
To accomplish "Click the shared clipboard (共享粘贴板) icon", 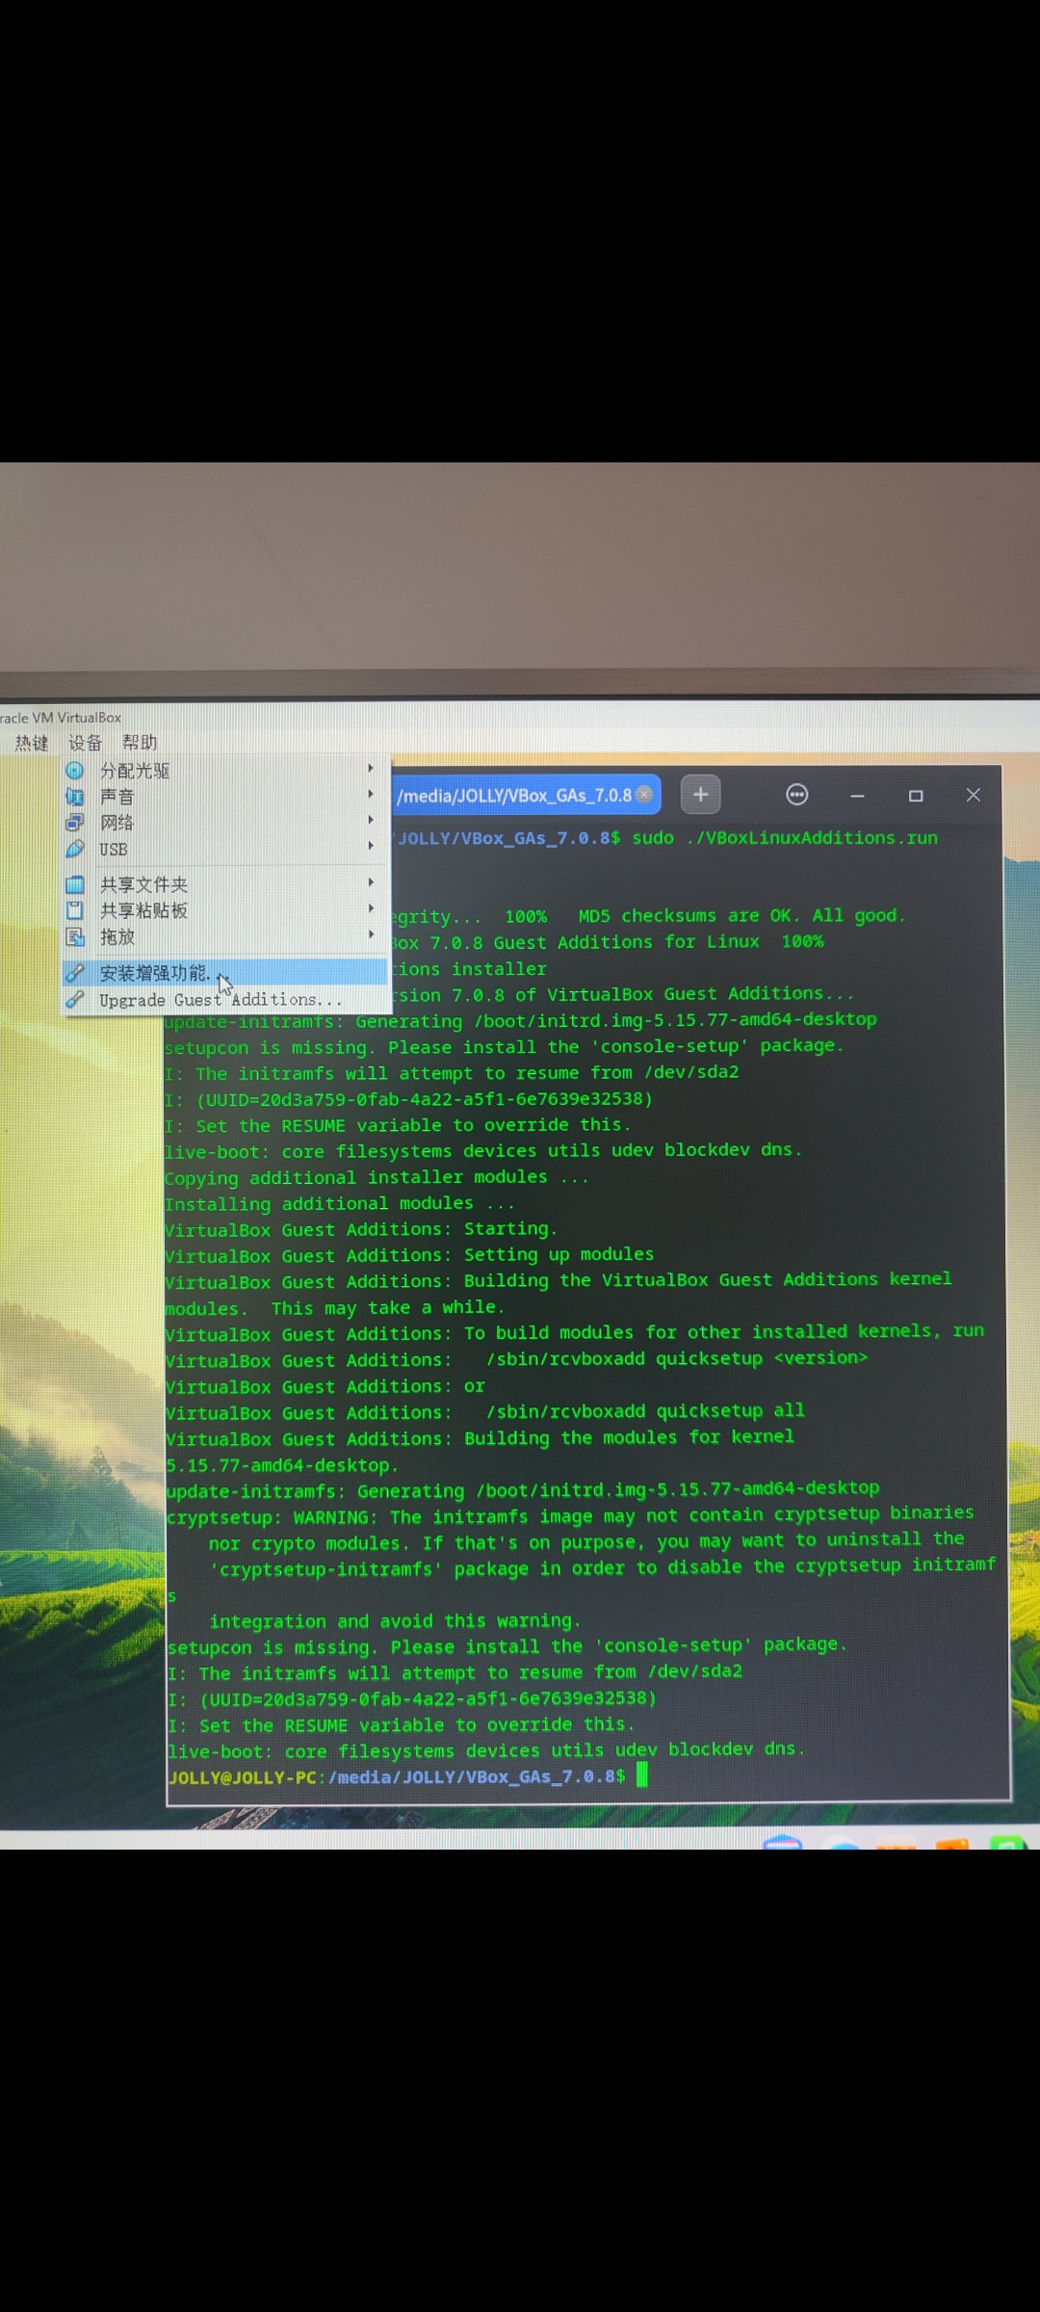I will coord(75,910).
